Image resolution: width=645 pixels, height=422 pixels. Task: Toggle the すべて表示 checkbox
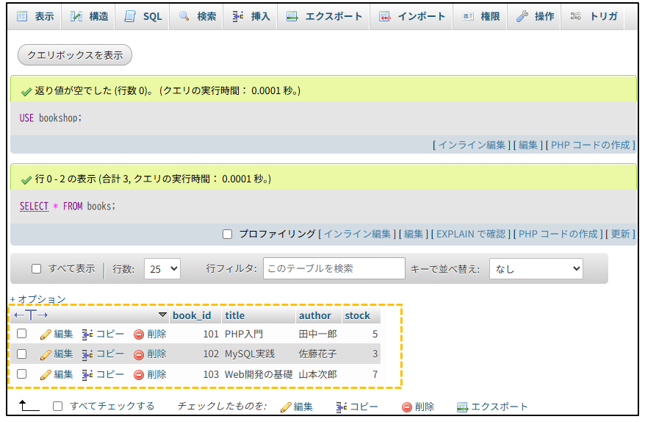tap(36, 269)
